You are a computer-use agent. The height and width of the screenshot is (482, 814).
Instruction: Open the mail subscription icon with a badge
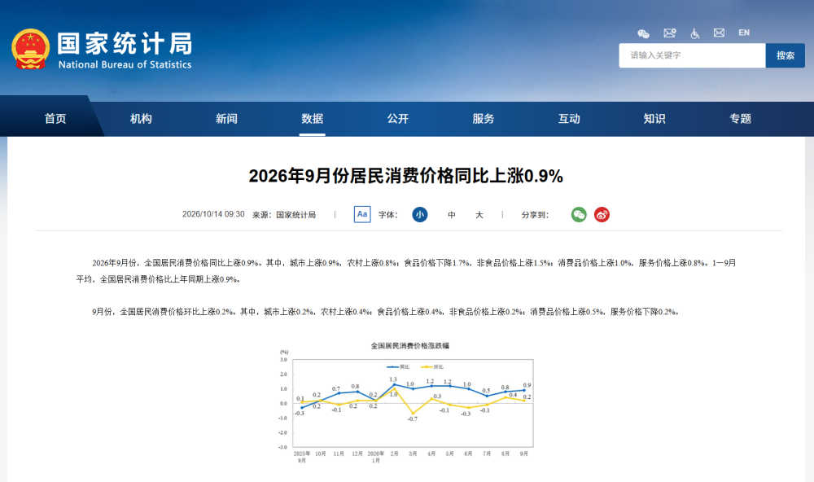670,33
